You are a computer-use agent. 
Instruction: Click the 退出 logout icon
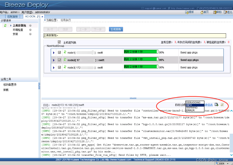tap(226, 12)
